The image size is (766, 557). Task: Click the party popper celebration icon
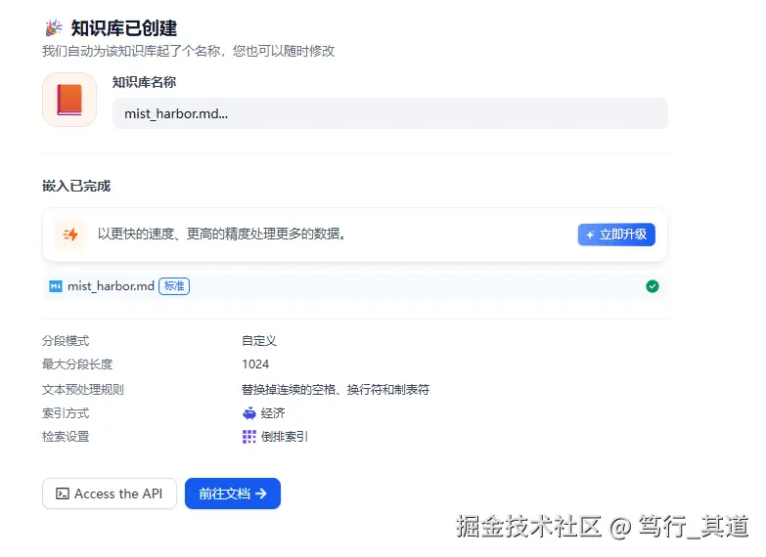tap(54, 27)
